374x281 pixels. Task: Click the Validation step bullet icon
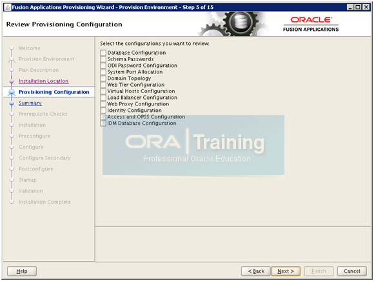tap(12, 191)
